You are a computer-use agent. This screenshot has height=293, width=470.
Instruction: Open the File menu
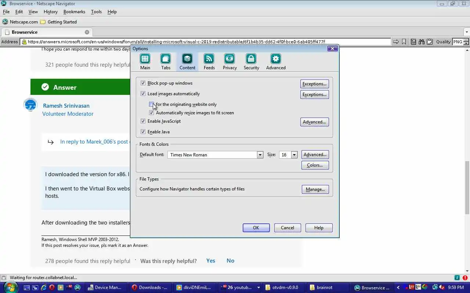tap(6, 12)
